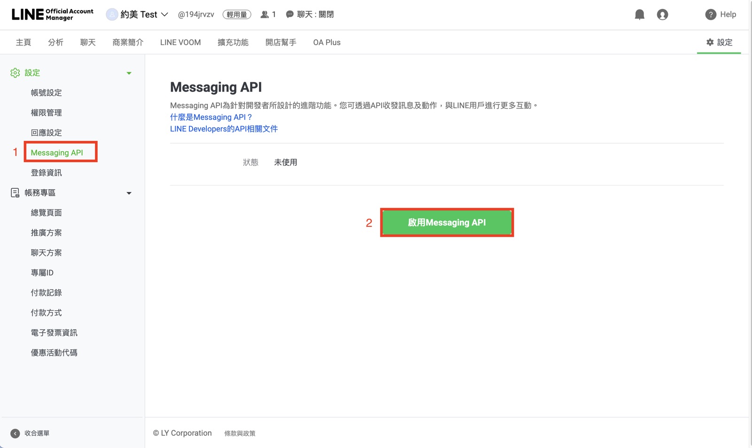This screenshot has width=752, height=448.
Task: Click the chat bubble status icon
Action: [290, 15]
